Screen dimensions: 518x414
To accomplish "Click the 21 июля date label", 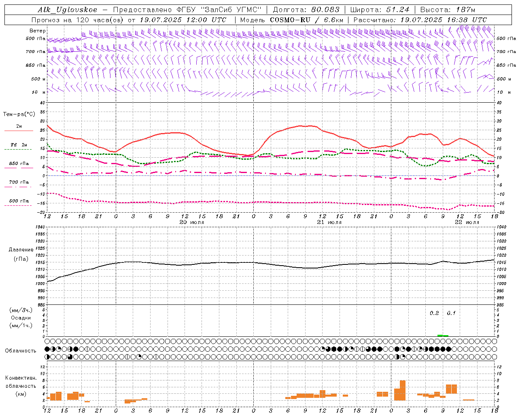I will [x=329, y=222].
